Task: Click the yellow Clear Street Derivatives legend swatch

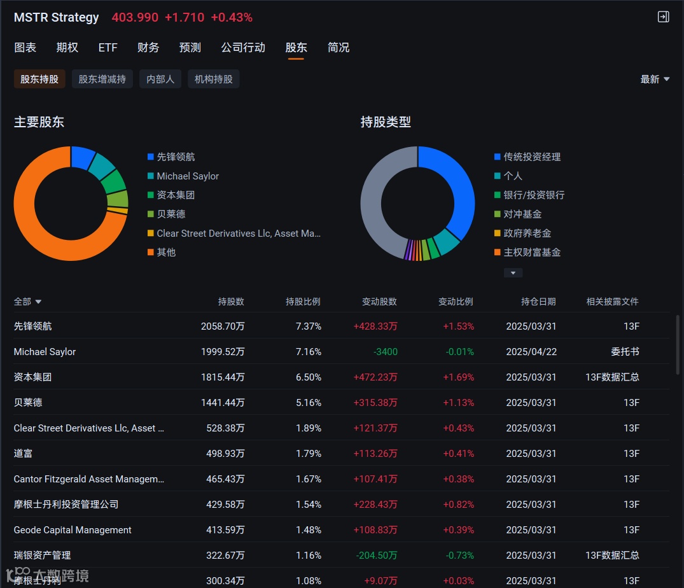Action: point(151,234)
